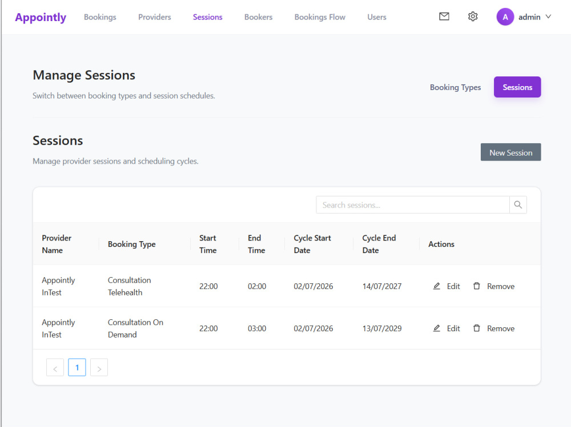
Task: Select page 1 in pagination
Action: (x=77, y=367)
